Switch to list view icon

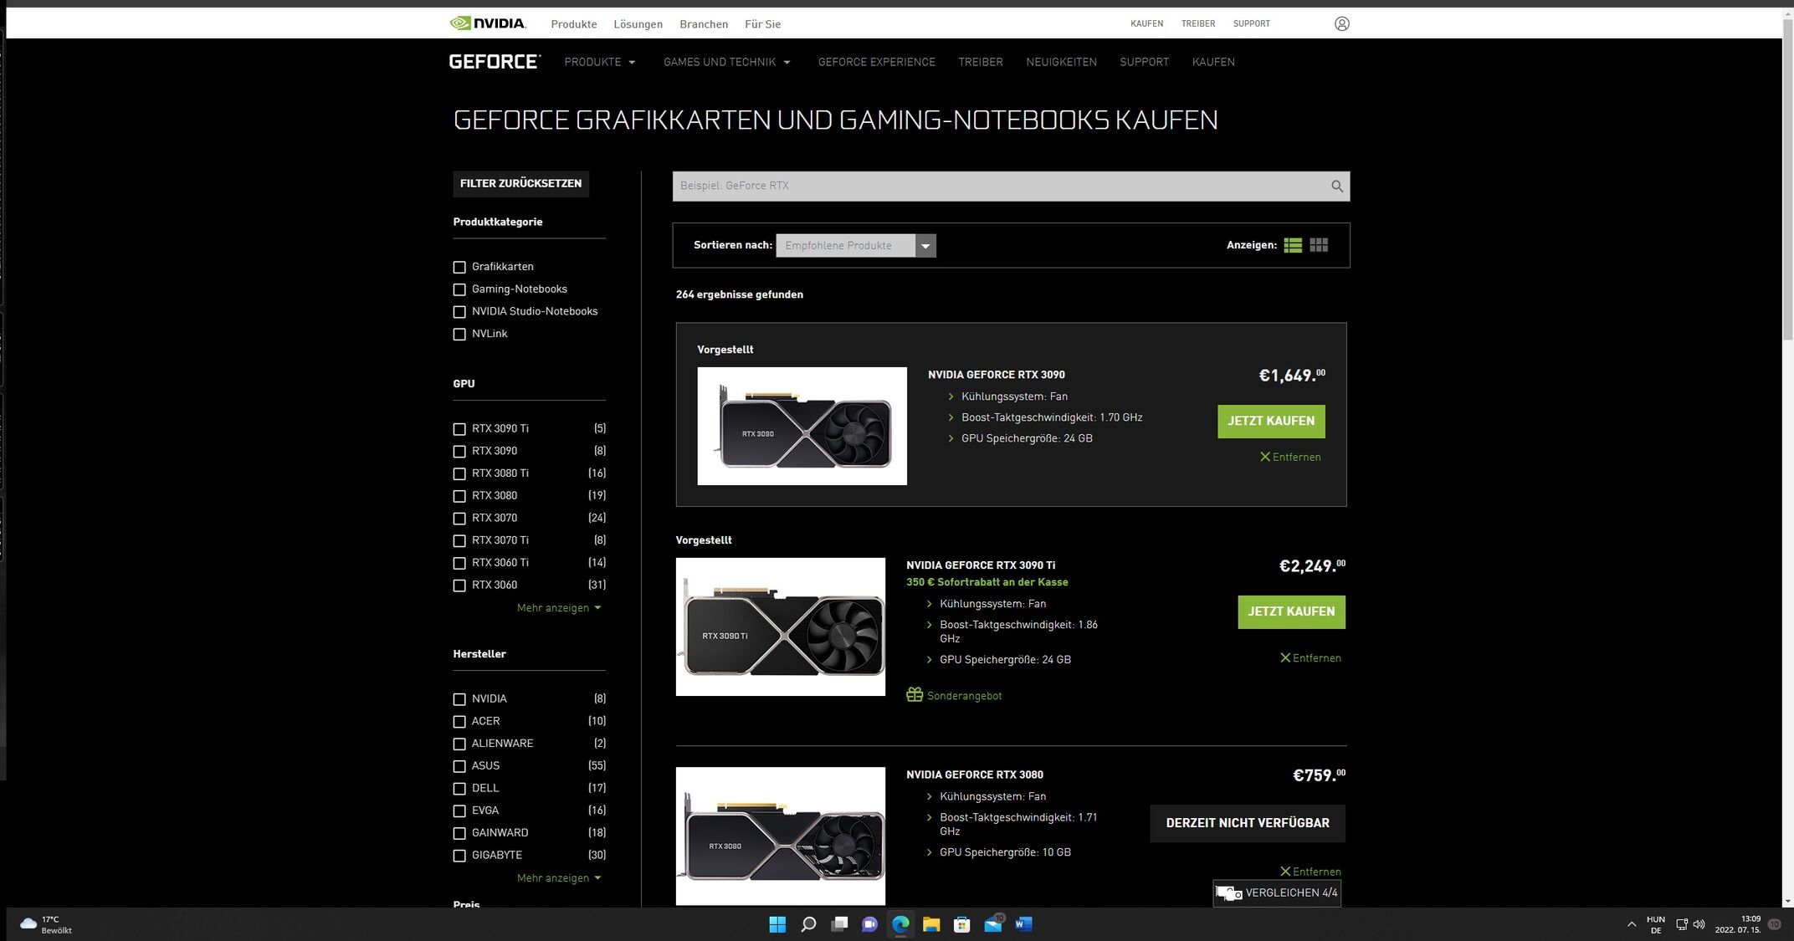pos(1293,245)
